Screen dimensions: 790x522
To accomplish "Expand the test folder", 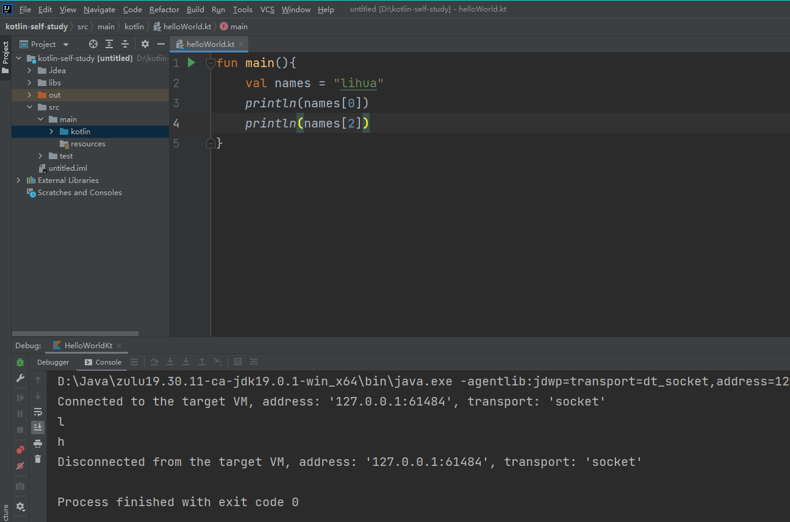I will (40, 156).
